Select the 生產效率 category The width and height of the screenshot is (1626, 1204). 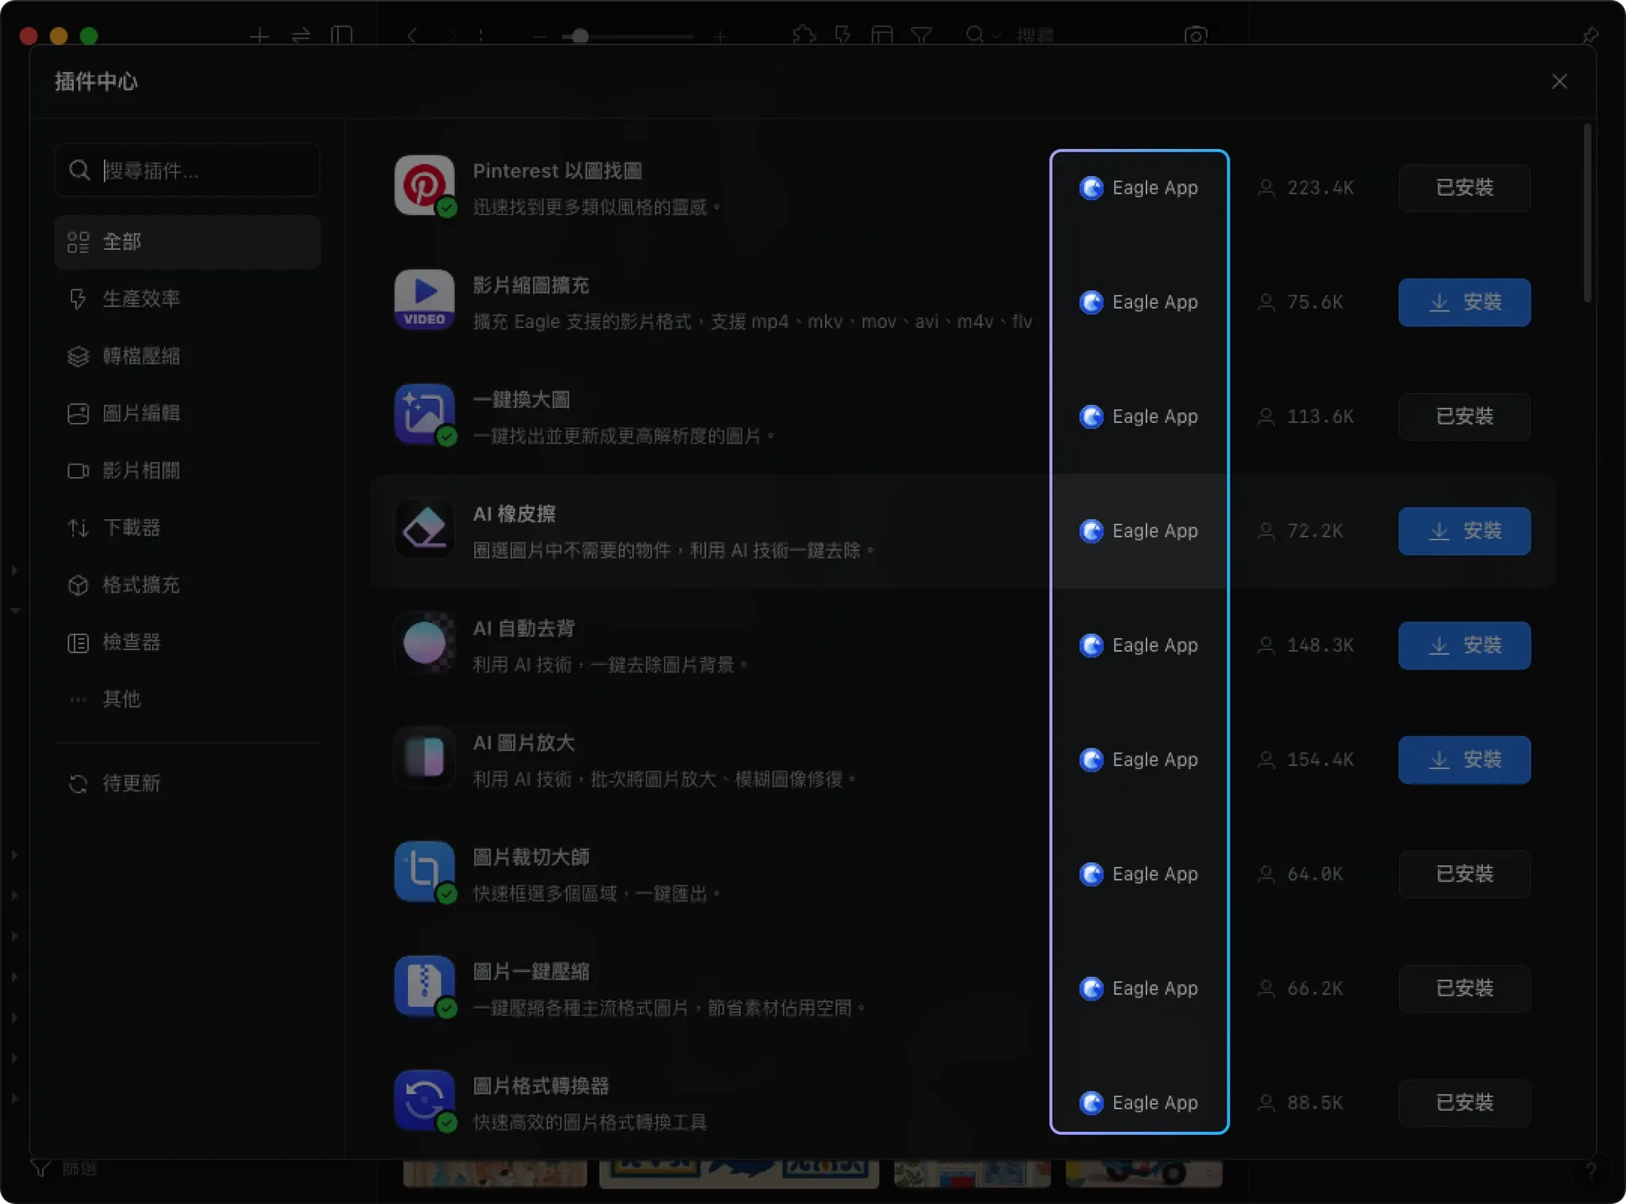(187, 299)
